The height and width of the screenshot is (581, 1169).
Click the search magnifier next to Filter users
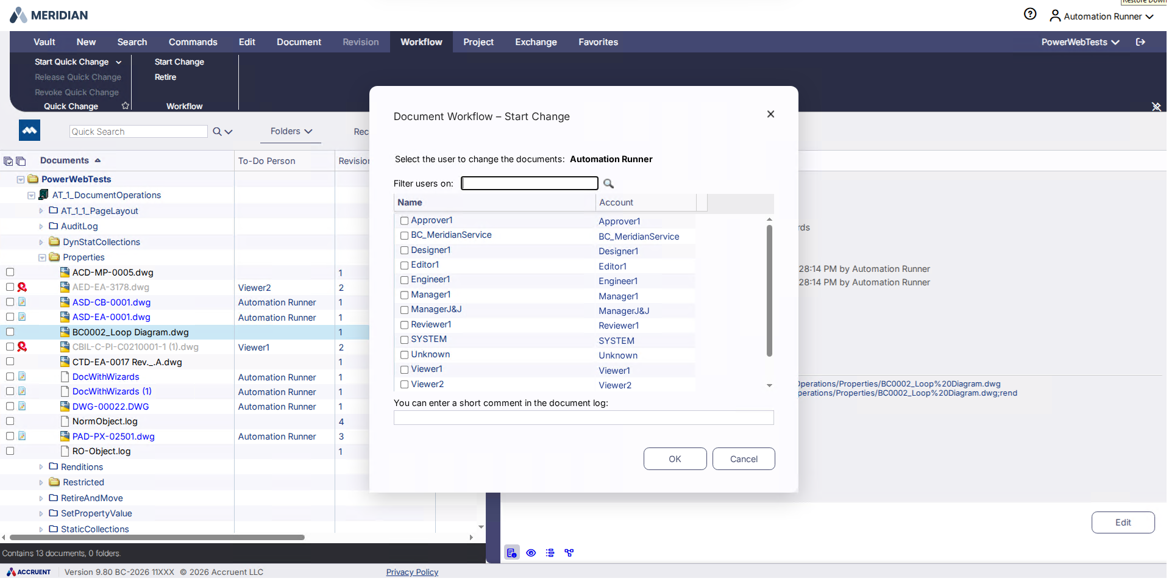click(x=608, y=184)
